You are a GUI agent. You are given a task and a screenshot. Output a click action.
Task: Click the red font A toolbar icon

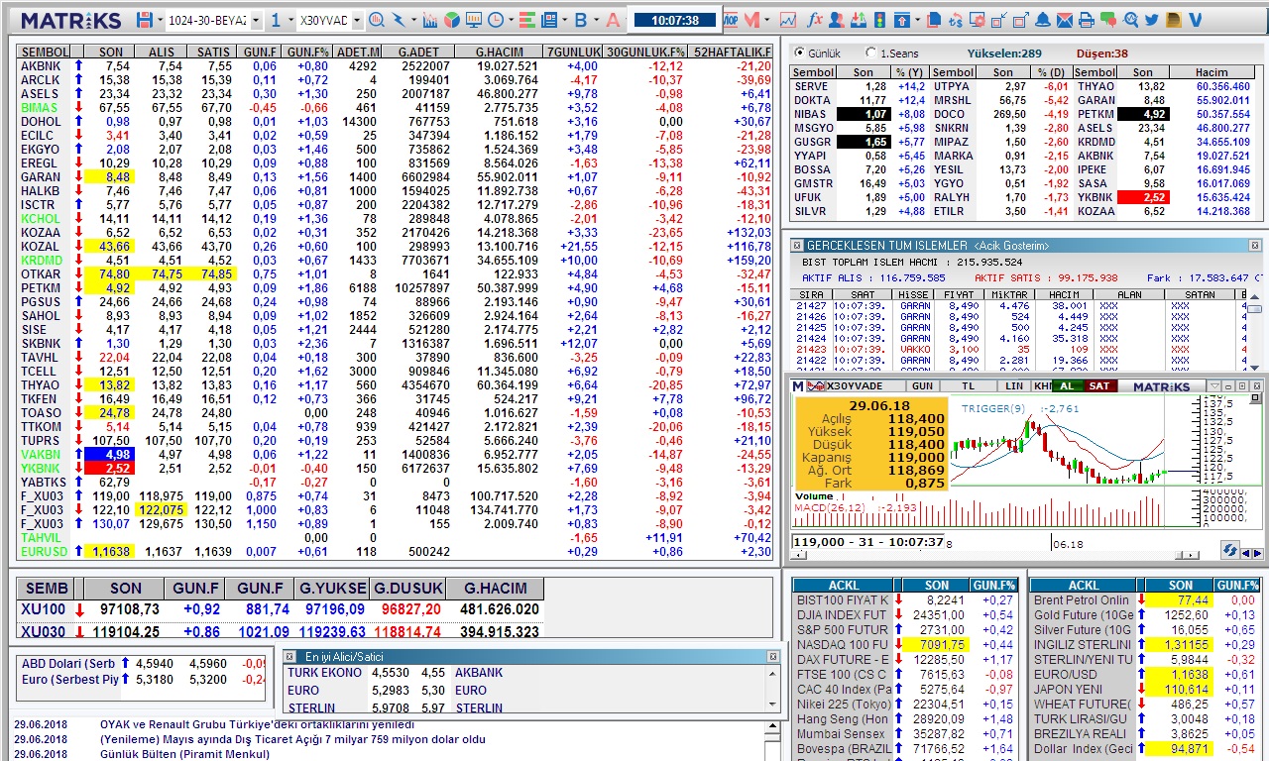tap(613, 20)
